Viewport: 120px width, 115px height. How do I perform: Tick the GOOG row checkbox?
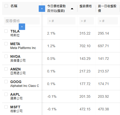pos(6,81)
